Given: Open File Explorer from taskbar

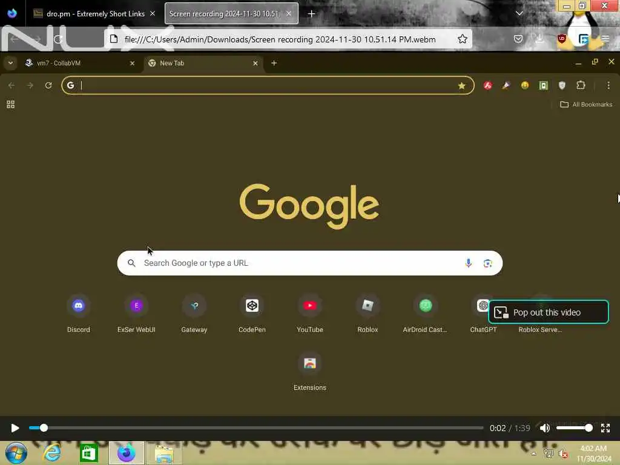Looking at the screenshot, I should pyautogui.click(x=164, y=453).
